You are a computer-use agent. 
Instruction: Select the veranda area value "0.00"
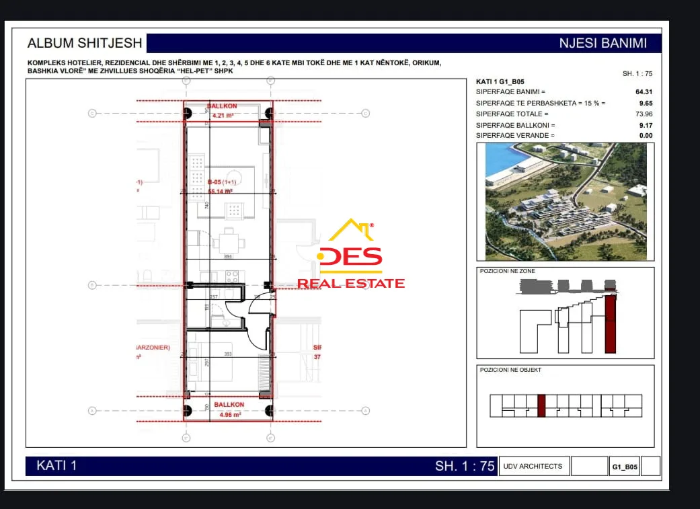(x=646, y=135)
